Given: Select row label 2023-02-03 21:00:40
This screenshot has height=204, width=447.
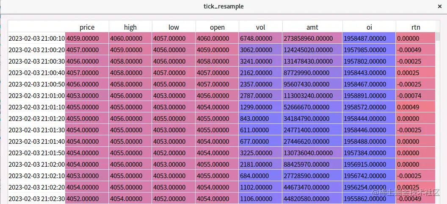Looking at the screenshot, I should point(36,73).
